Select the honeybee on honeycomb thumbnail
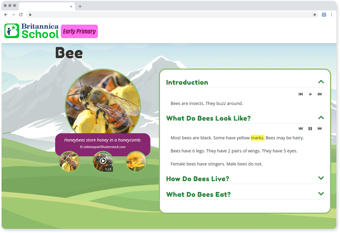Screen dimensions: 340x233 69,162
